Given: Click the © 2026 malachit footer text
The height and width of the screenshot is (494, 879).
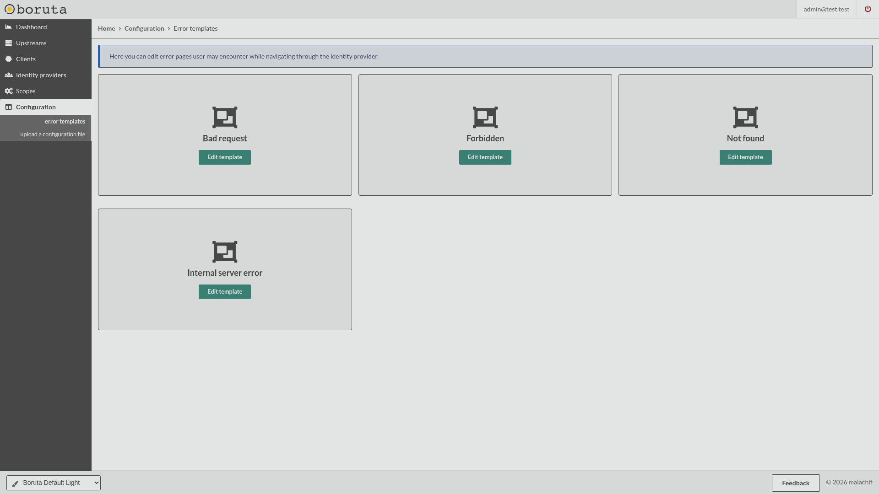Looking at the screenshot, I should click(849, 482).
